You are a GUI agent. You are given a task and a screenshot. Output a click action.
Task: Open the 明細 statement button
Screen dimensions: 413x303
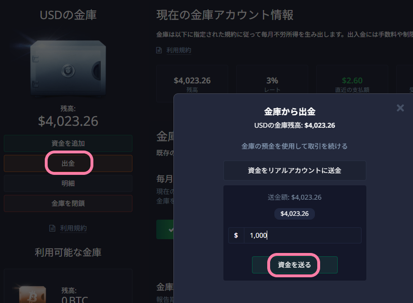(68, 183)
